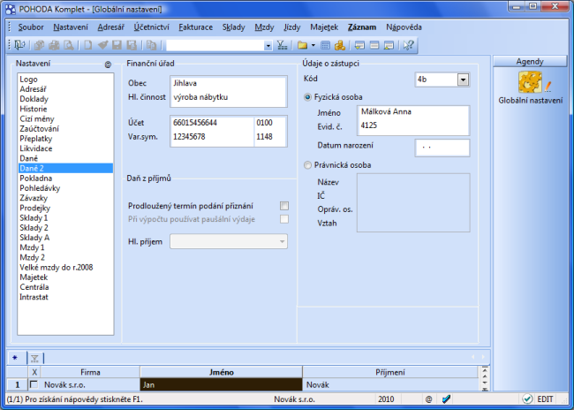The image size is (574, 410).
Task: Open the Adresář menu
Action: point(111,27)
